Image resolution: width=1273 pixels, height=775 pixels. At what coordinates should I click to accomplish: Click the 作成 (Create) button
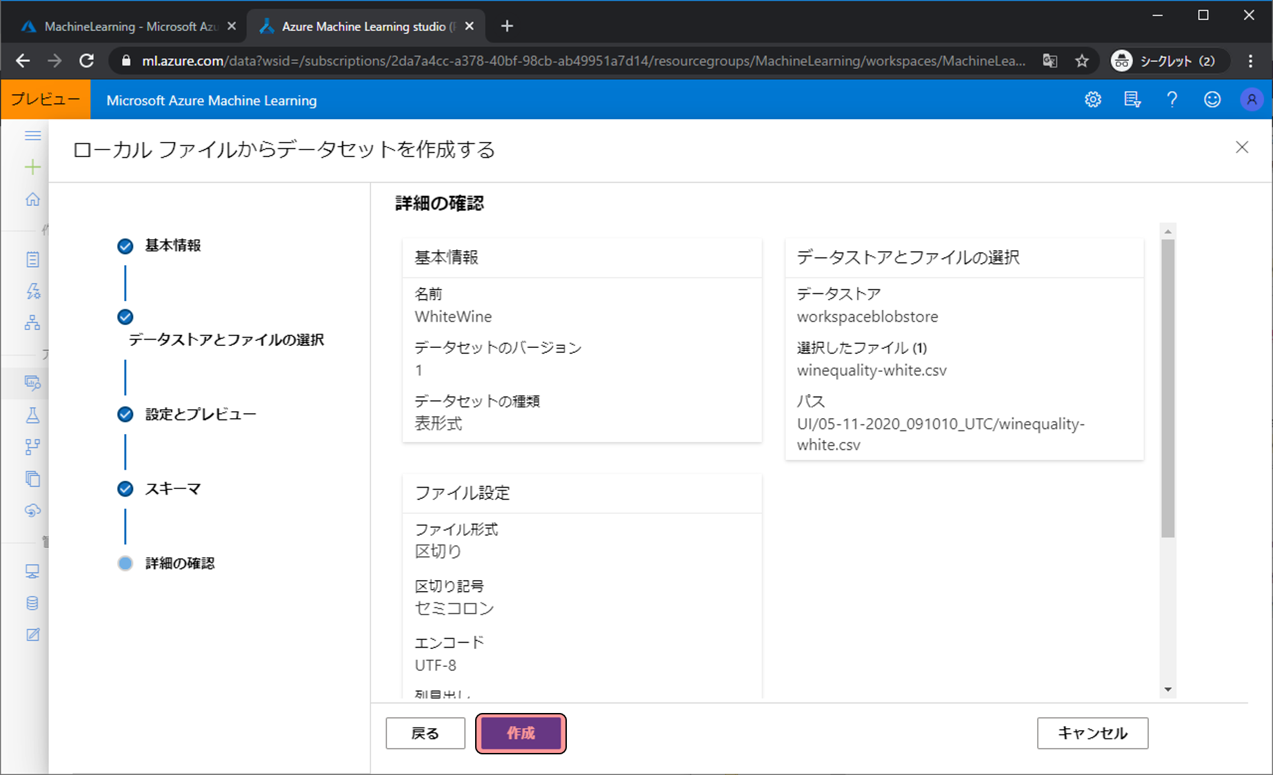[521, 733]
